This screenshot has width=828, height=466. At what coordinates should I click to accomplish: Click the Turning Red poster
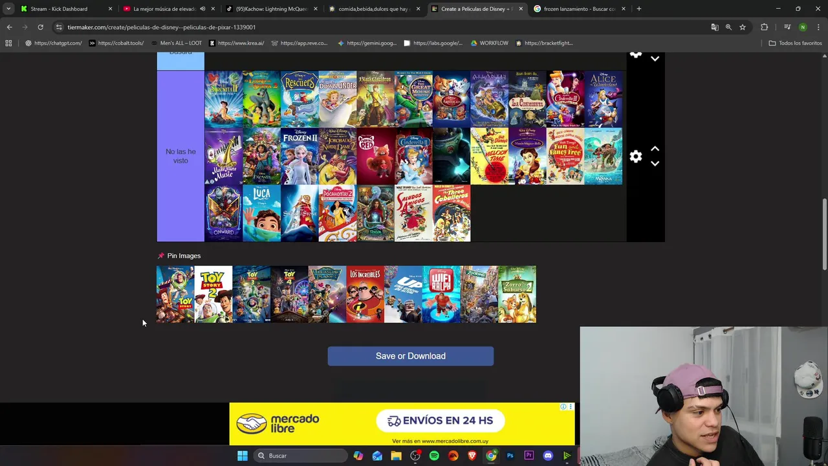[375, 157]
